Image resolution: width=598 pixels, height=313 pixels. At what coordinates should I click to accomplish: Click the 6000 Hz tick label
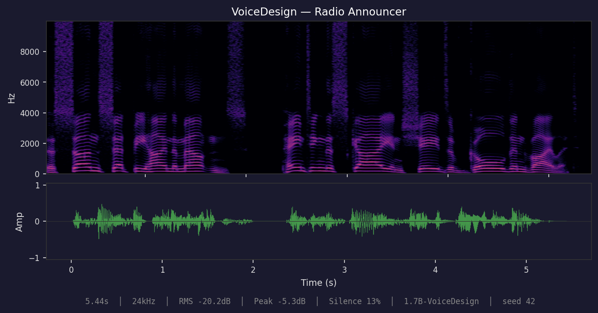[x=29, y=82]
